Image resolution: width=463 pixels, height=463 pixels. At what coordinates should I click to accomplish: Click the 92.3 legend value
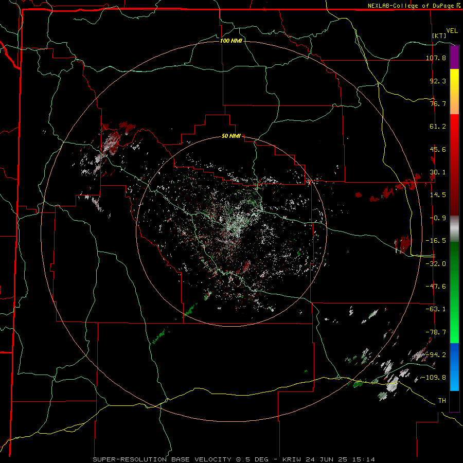[x=438, y=81]
